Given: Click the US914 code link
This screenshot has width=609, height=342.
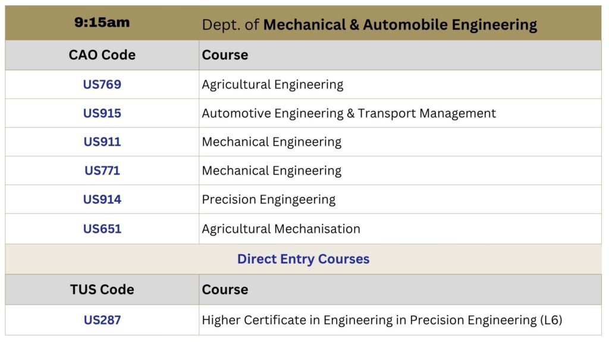Looking at the screenshot, I should coord(102,199).
